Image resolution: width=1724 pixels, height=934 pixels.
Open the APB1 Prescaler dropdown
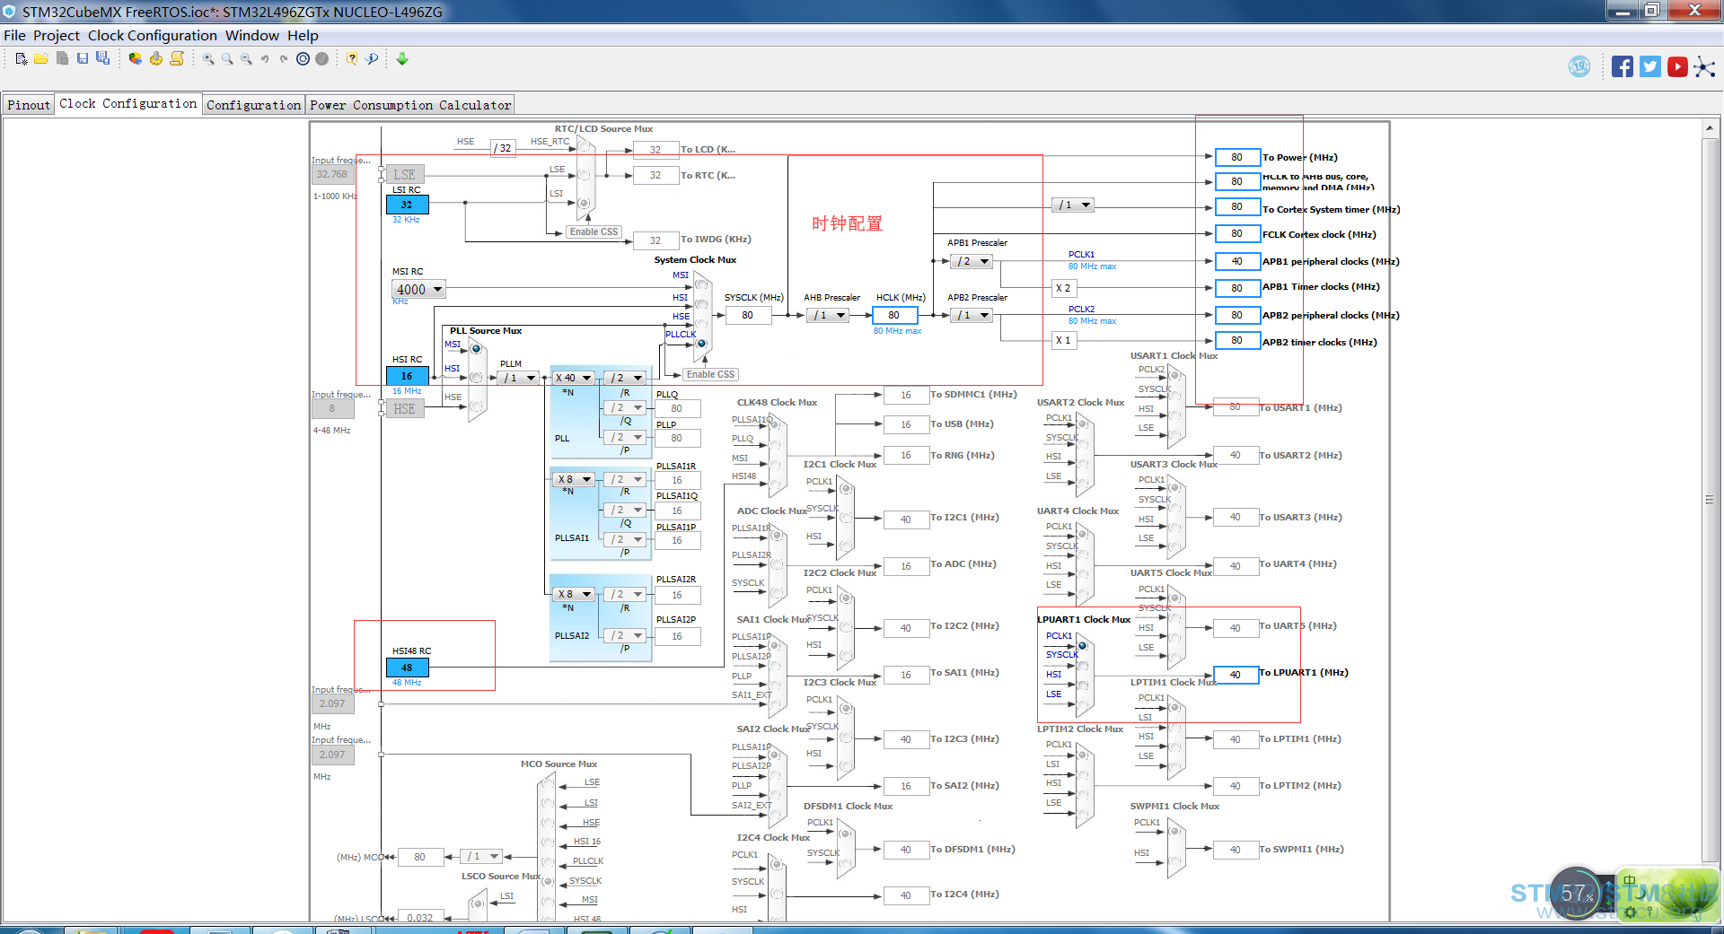pyautogui.click(x=971, y=261)
